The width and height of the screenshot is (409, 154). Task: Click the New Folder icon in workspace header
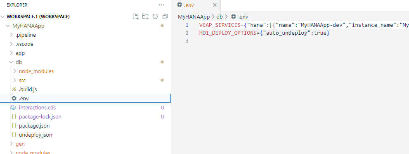[145, 17]
